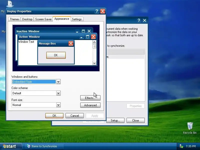Click the Setup... button in synchronize window
Viewport: 200px width, 150px height.
[x=115, y=120]
